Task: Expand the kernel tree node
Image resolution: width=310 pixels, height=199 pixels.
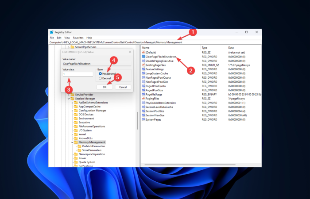Action: click(72, 134)
